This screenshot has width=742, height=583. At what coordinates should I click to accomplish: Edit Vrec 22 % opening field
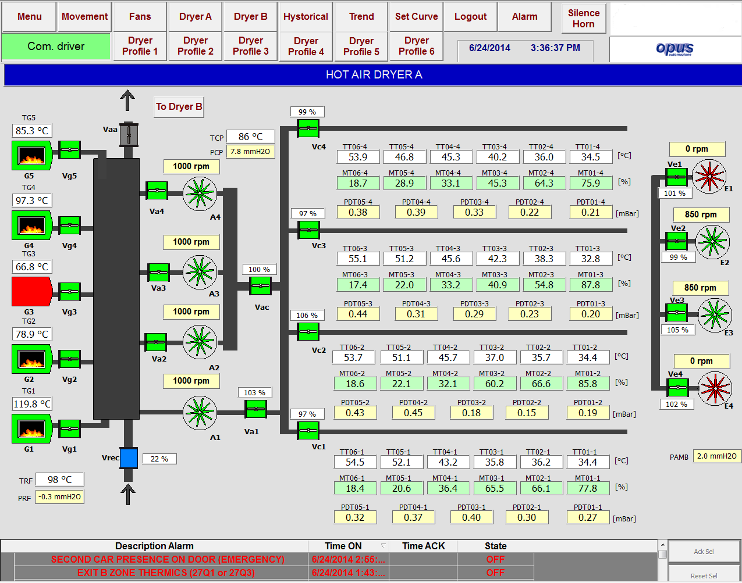(159, 459)
